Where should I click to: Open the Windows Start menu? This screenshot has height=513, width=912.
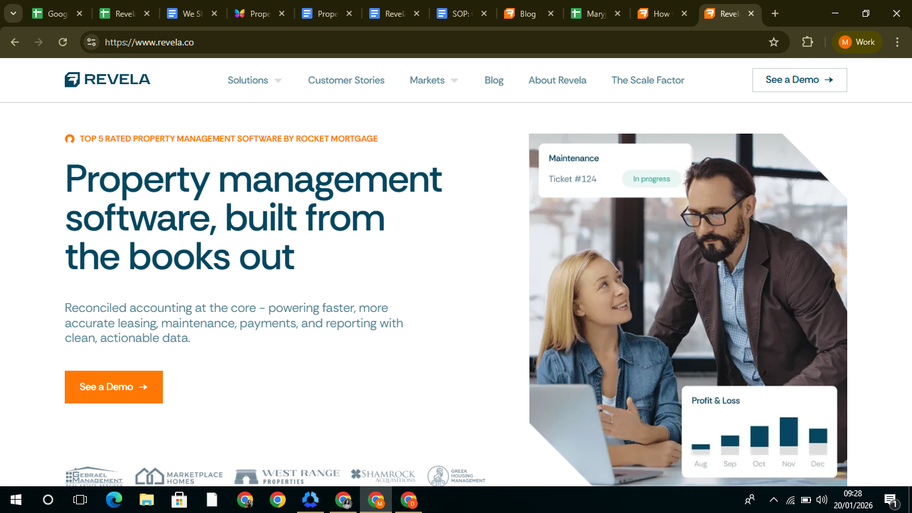[16, 500]
